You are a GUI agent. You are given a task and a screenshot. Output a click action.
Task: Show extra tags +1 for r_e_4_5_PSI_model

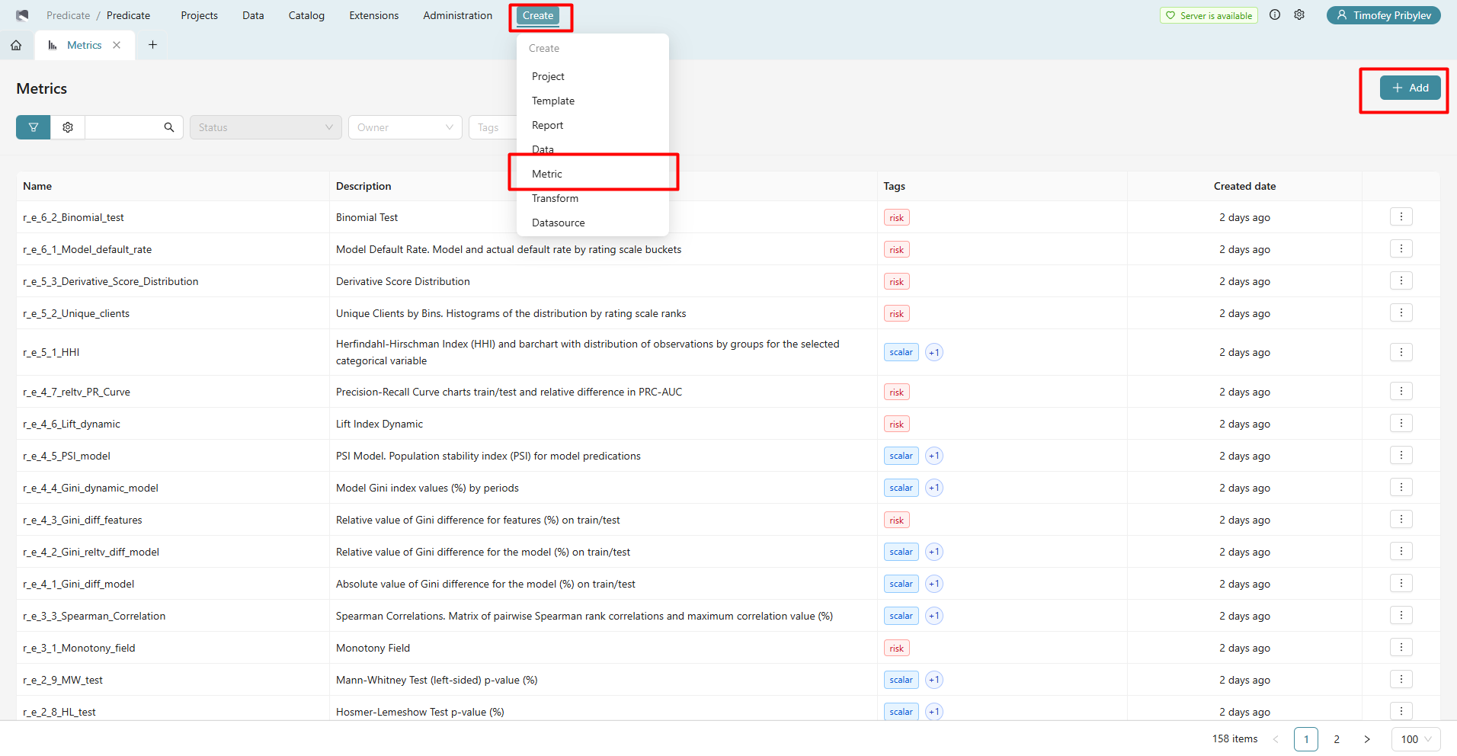click(934, 456)
